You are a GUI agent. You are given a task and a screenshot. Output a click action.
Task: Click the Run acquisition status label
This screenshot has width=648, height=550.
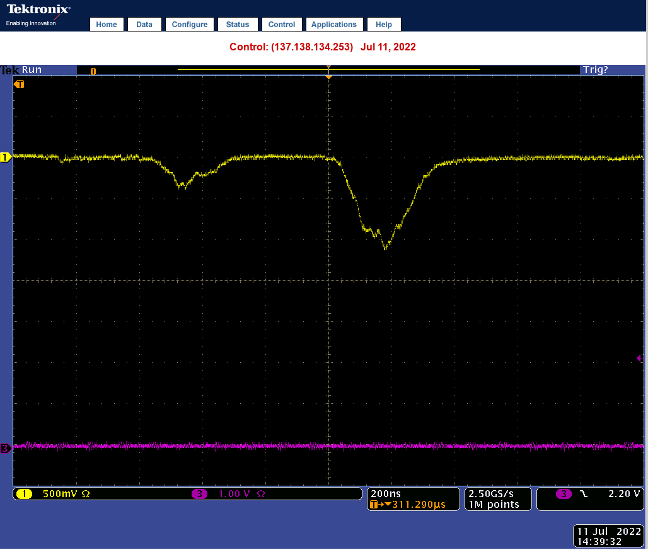pos(32,70)
